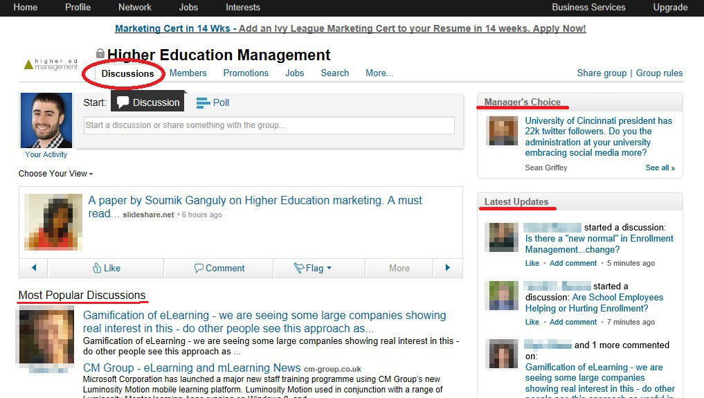Open the Network menu
This screenshot has width=704, height=398.
(135, 7)
